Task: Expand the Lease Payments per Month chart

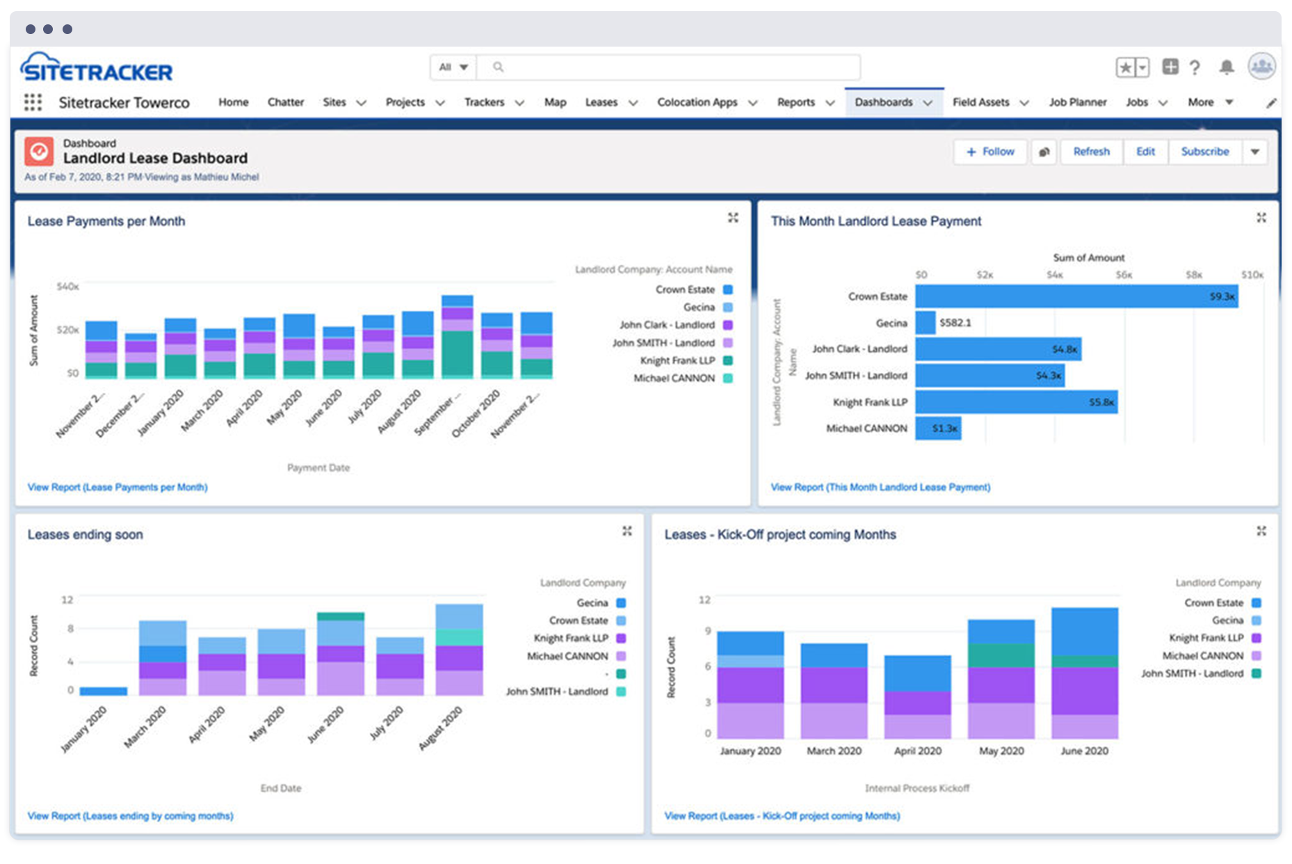Action: click(733, 218)
